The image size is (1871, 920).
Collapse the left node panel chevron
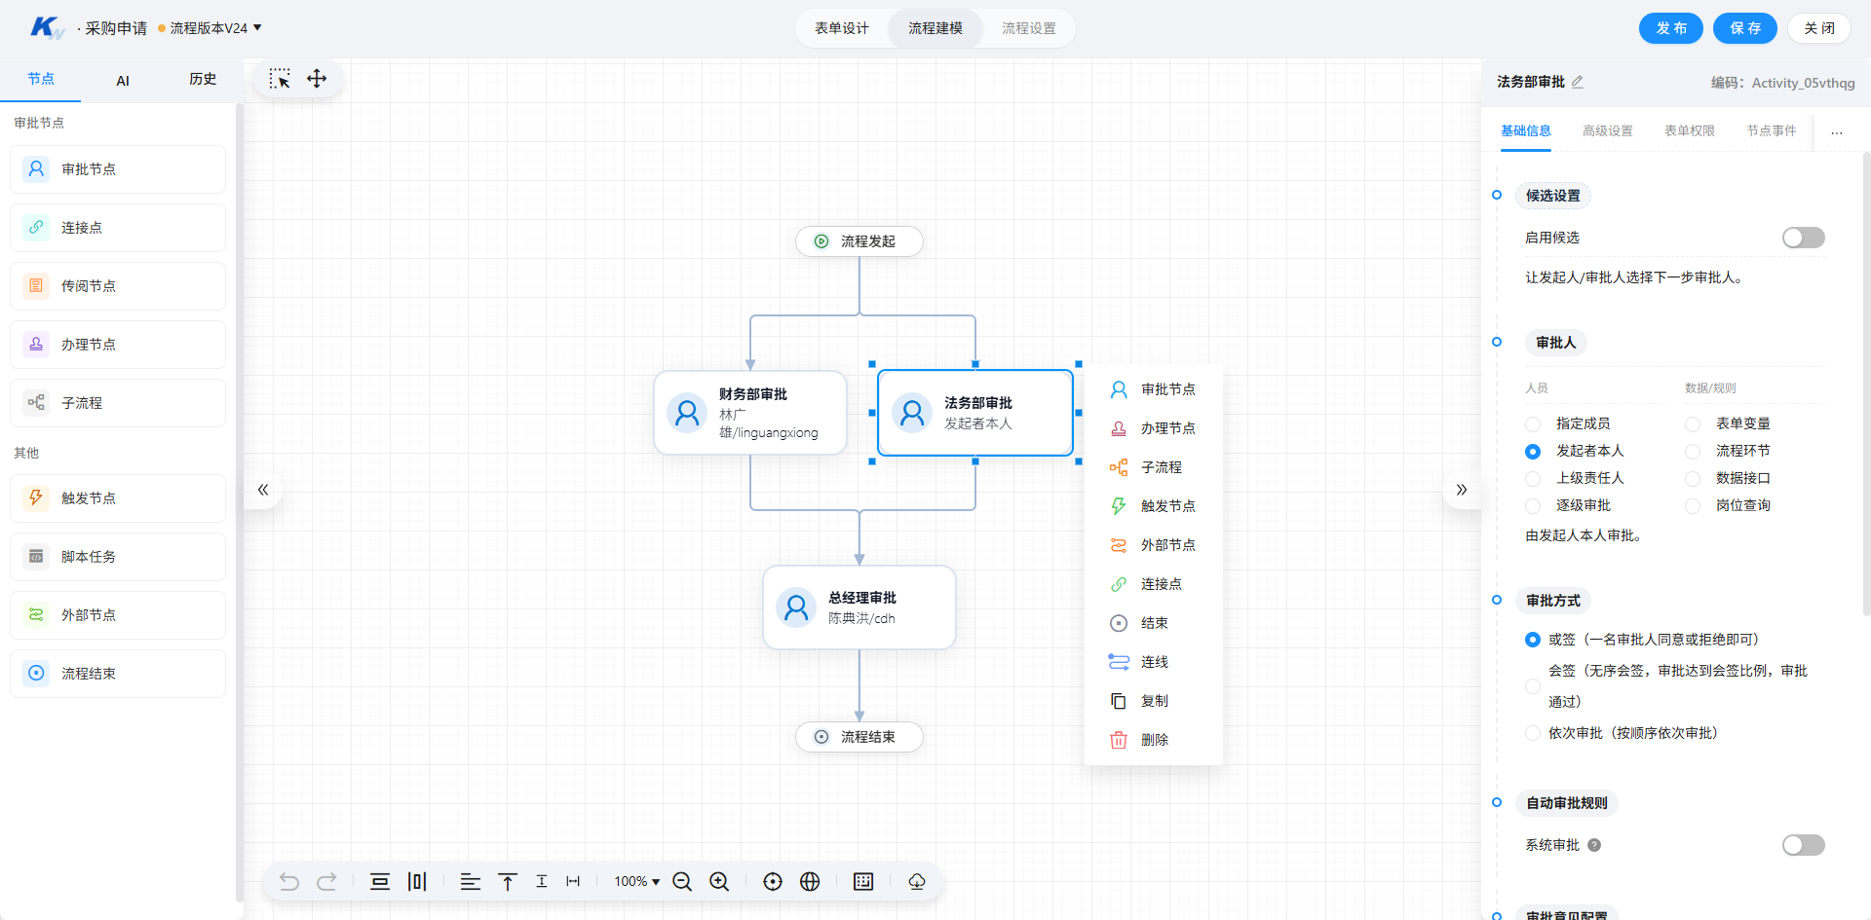262,490
